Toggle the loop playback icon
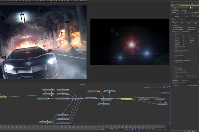 pyautogui.click(x=132, y=129)
